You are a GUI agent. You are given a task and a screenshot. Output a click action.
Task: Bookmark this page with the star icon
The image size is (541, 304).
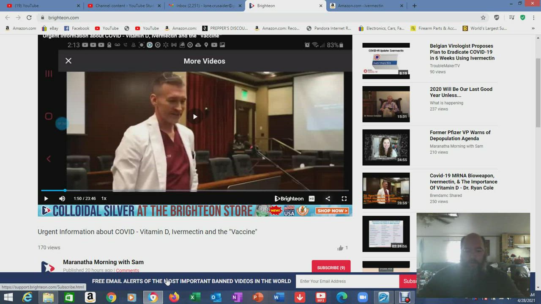[483, 18]
